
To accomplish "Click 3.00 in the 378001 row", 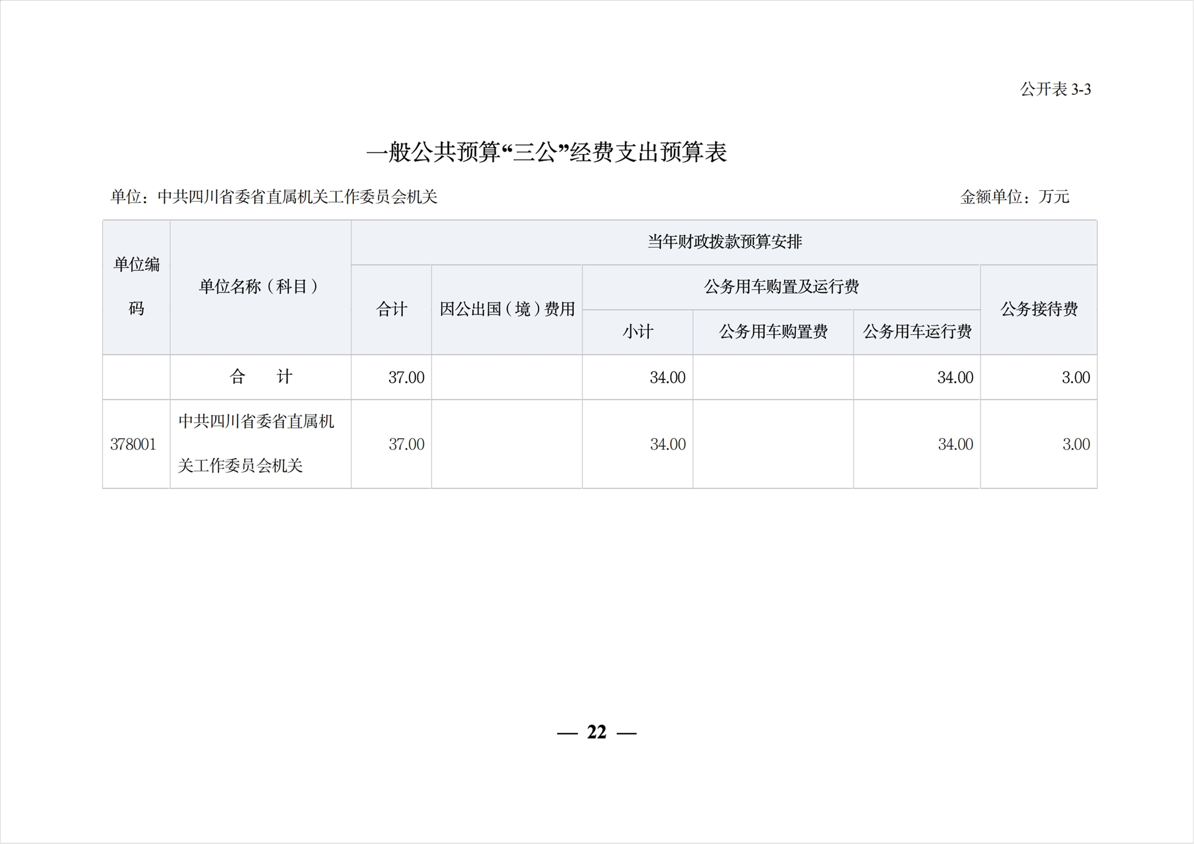I will pyautogui.click(x=1075, y=444).
